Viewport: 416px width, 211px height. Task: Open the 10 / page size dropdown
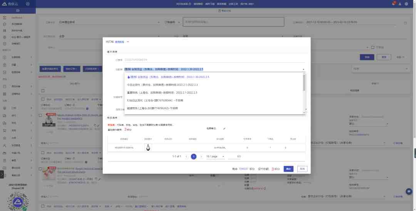coord(215,157)
